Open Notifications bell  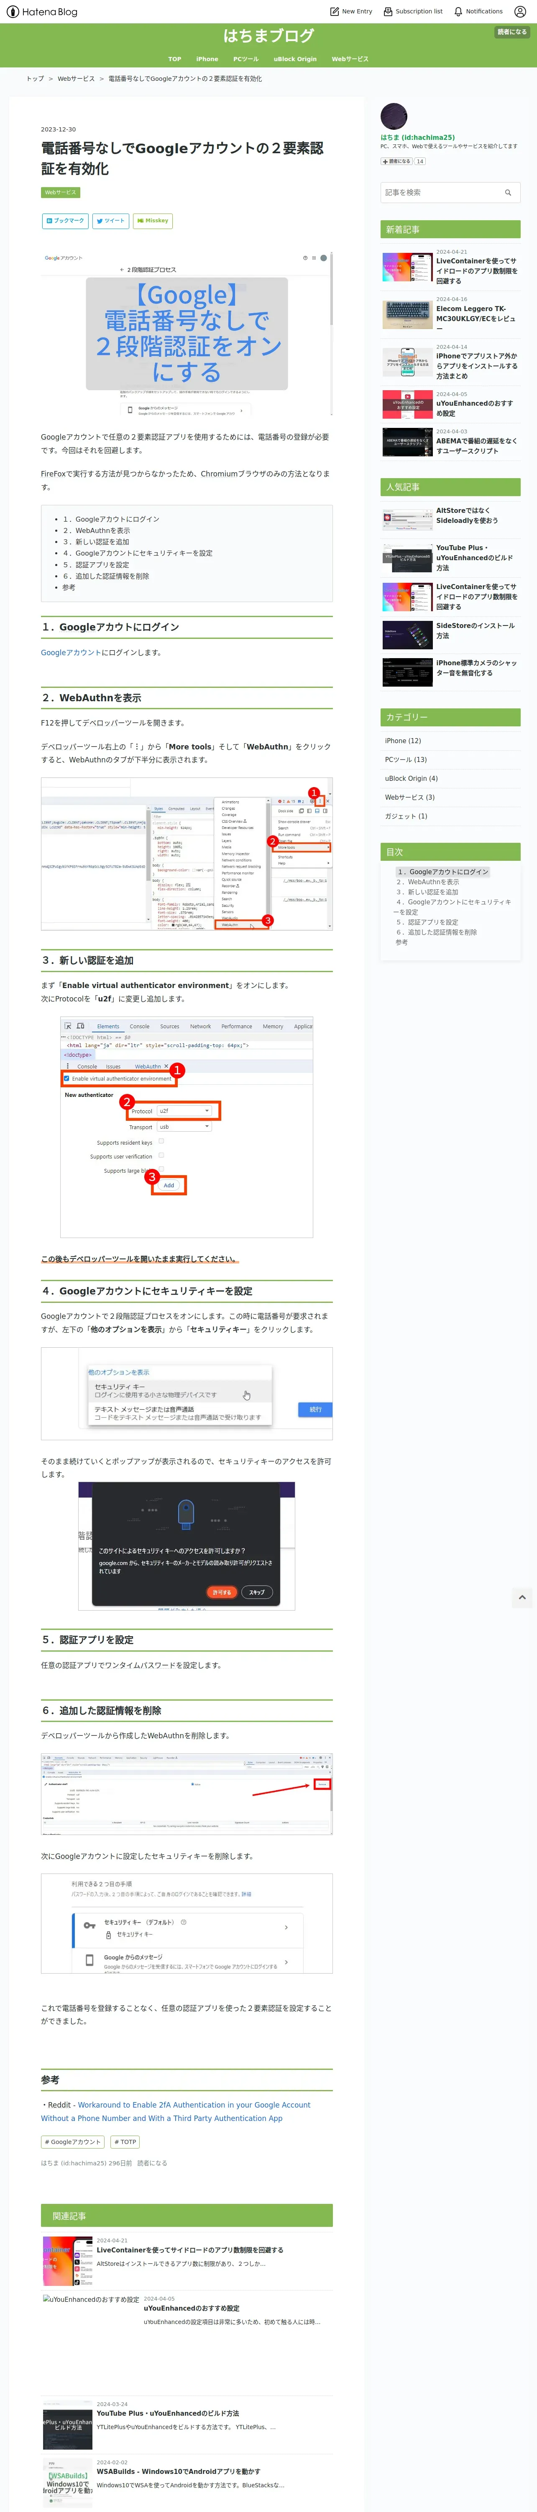click(x=478, y=12)
